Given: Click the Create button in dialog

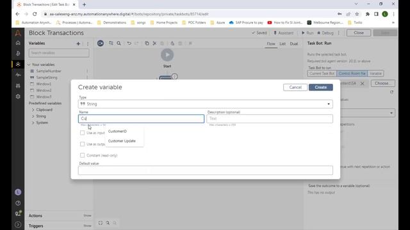Looking at the screenshot, I should [x=320, y=88].
